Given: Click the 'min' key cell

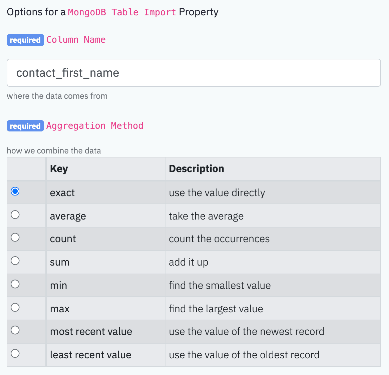Looking at the screenshot, I should pos(105,285).
